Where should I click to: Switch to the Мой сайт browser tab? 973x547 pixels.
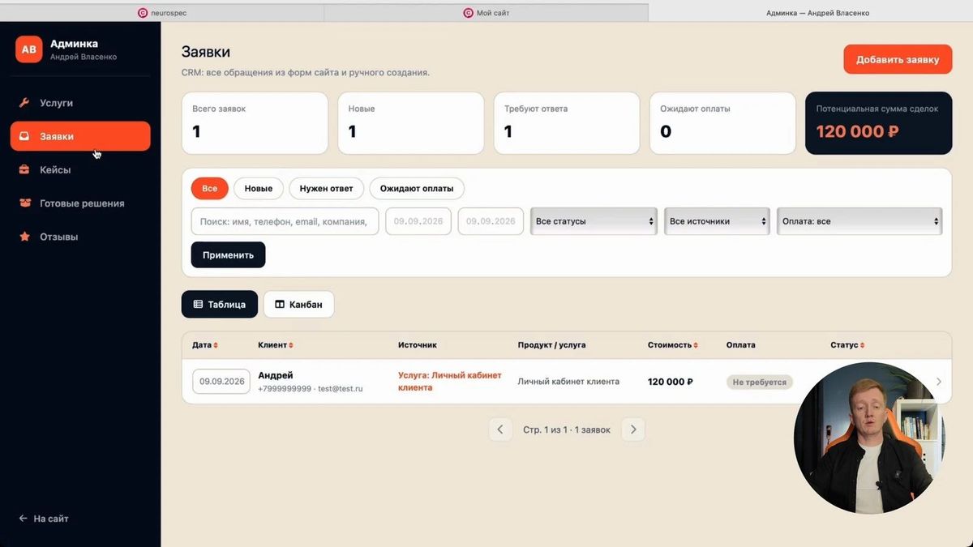tap(486, 13)
